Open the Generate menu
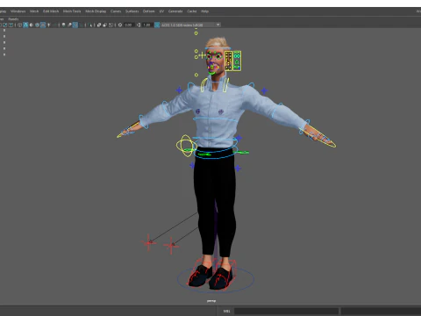The width and height of the screenshot is (421, 316). coord(175,11)
